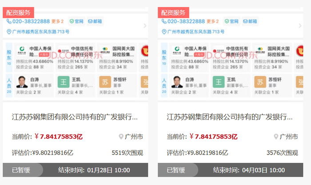Click 中信信托 logo in the 01月28日 card
The height and width of the screenshot is (185, 311).
[x=63, y=51]
